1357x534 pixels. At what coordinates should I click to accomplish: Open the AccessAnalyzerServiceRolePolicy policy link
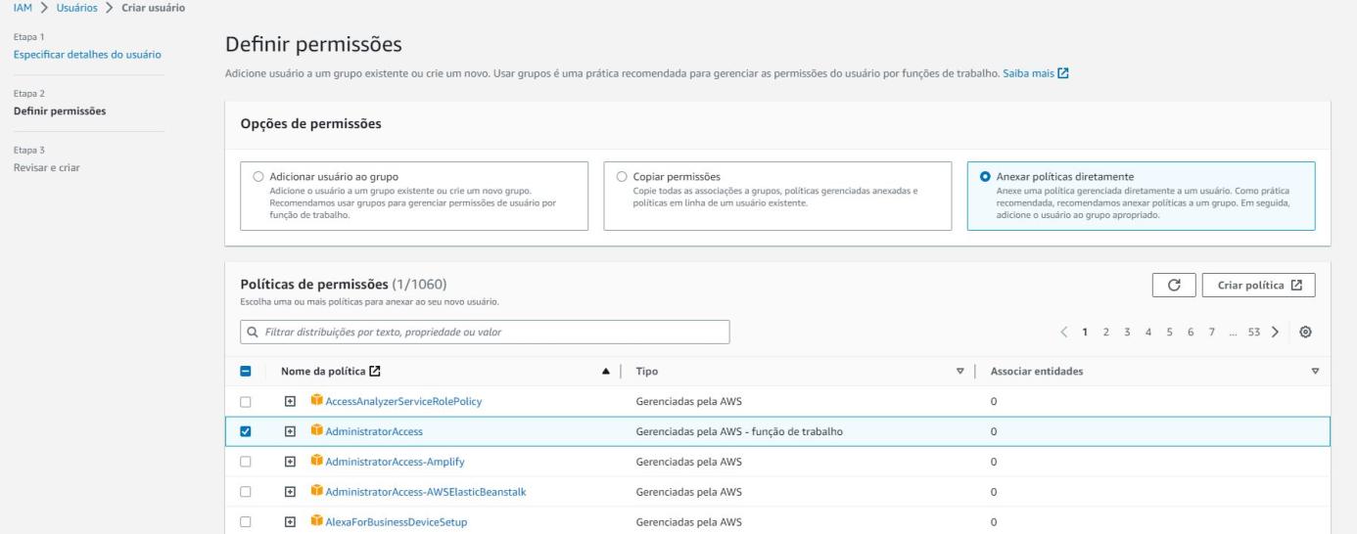point(403,401)
